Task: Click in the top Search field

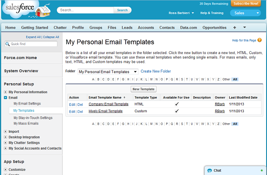Action: [x=86, y=10]
